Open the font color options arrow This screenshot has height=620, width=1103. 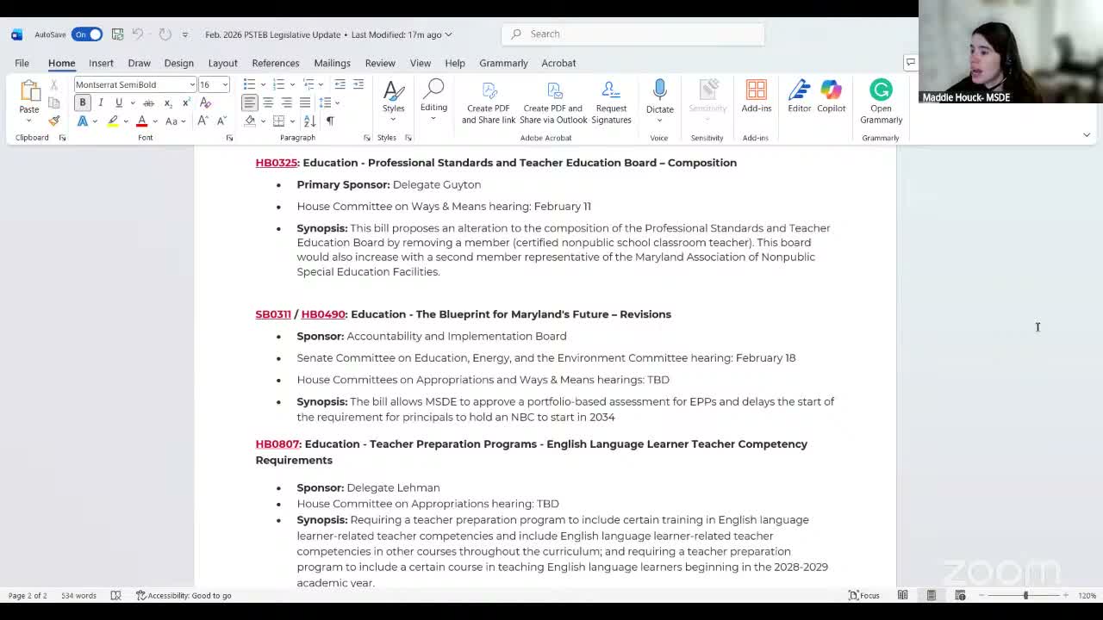coord(155,121)
